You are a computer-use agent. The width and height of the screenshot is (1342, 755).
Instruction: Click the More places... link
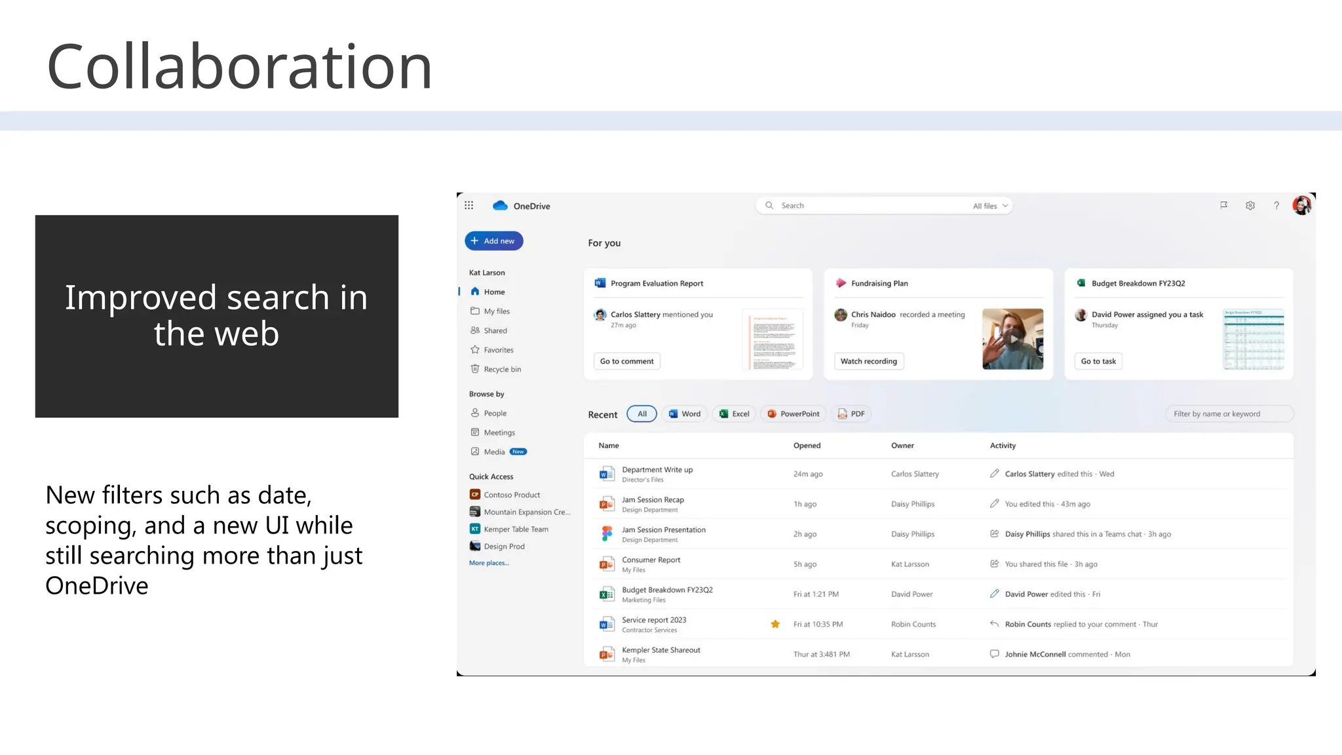pos(489,563)
